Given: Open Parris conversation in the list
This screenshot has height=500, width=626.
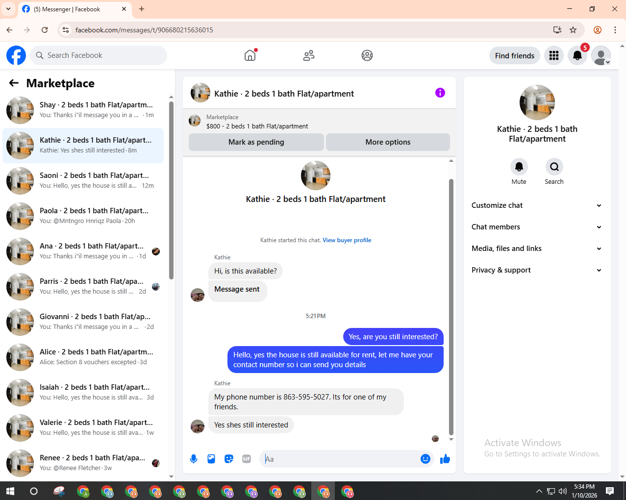Looking at the screenshot, I should (x=83, y=287).
